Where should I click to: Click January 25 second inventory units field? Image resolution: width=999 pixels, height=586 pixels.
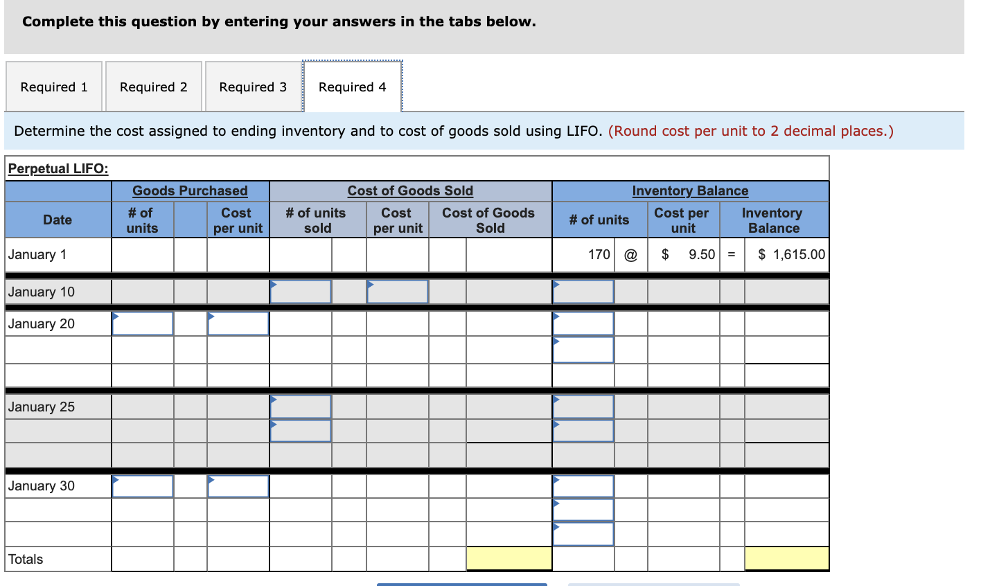coord(583,431)
